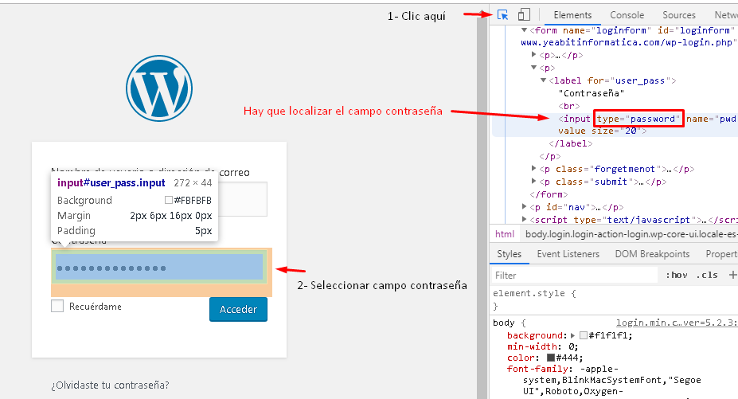Screen dimensions: 738x399
Task: Click the font-family property name
Action: pos(537,369)
